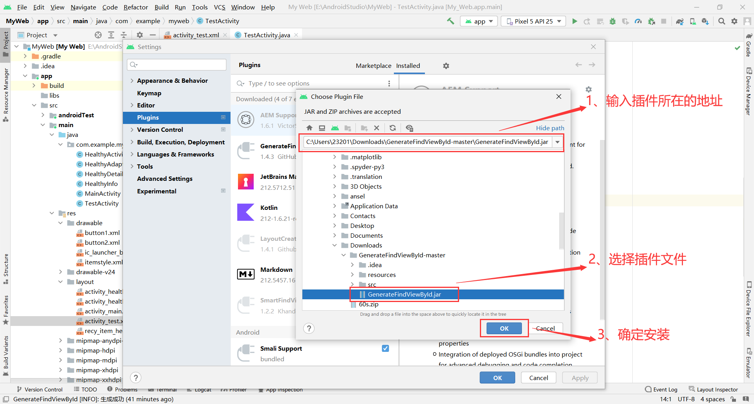Click the Select Opened File target icon
754x404 pixels.
98,35
